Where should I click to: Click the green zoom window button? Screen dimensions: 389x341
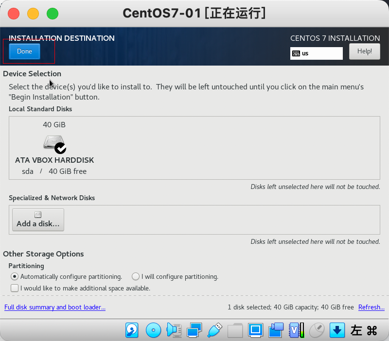coord(53,14)
